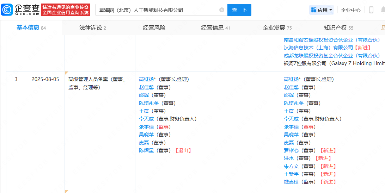Viewport: 385px width, 193px height.
Task: Click 银河Z控股有限公司 shareholder entry
Action: point(334,63)
